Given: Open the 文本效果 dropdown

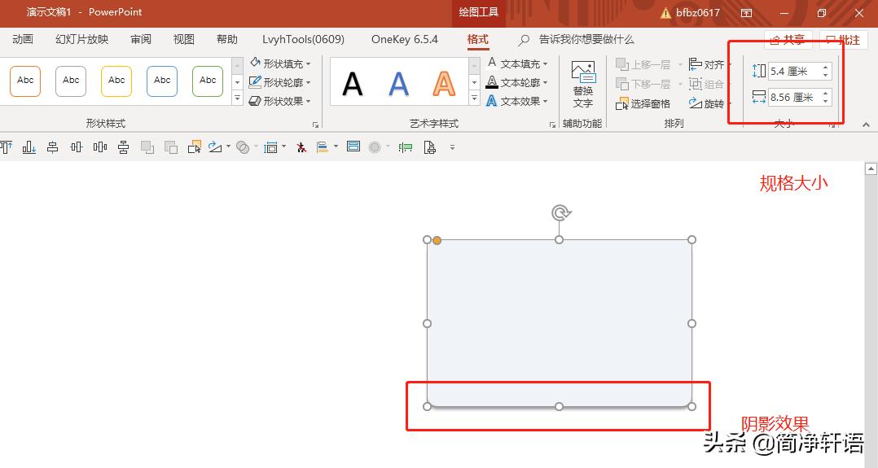Looking at the screenshot, I should pyautogui.click(x=517, y=101).
